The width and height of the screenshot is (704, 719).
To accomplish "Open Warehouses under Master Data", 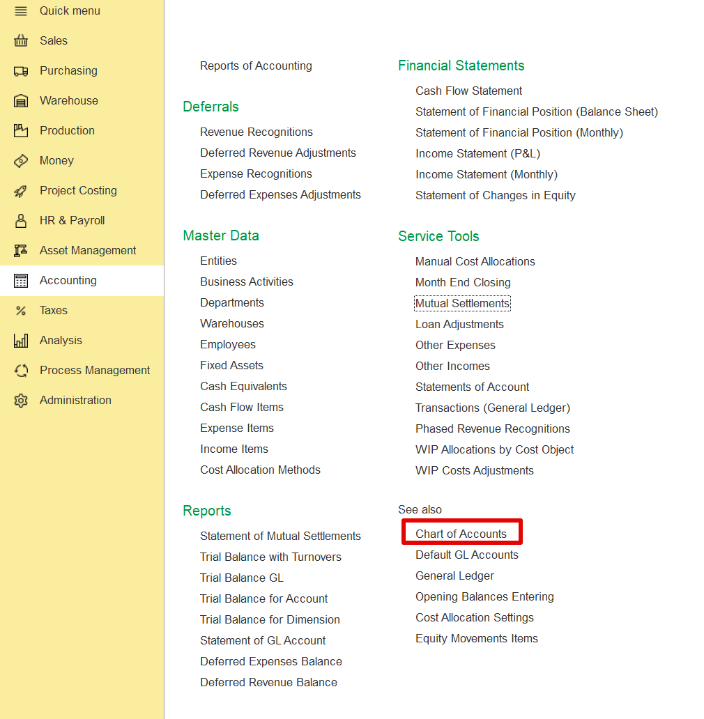I will pyautogui.click(x=232, y=324).
